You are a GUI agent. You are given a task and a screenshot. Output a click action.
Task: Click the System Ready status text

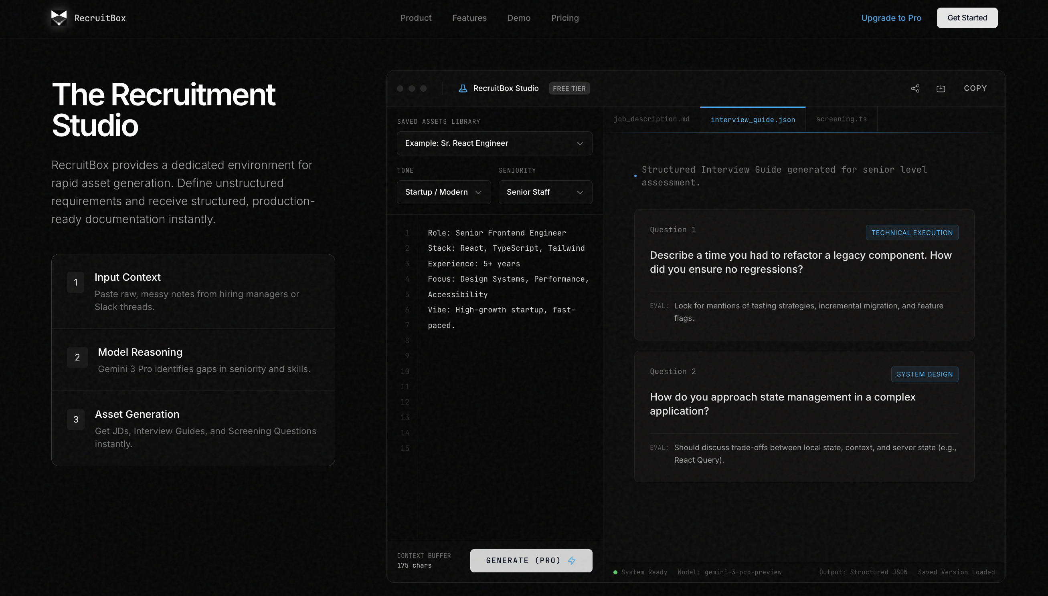click(643, 572)
